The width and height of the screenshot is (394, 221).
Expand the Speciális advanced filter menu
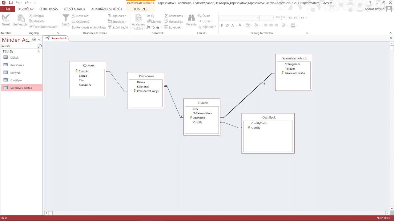117,21
